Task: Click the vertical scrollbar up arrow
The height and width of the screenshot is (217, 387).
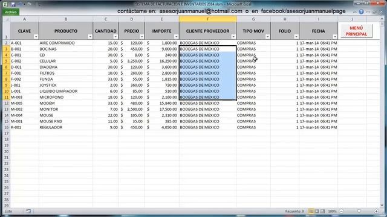Action: click(382, 19)
